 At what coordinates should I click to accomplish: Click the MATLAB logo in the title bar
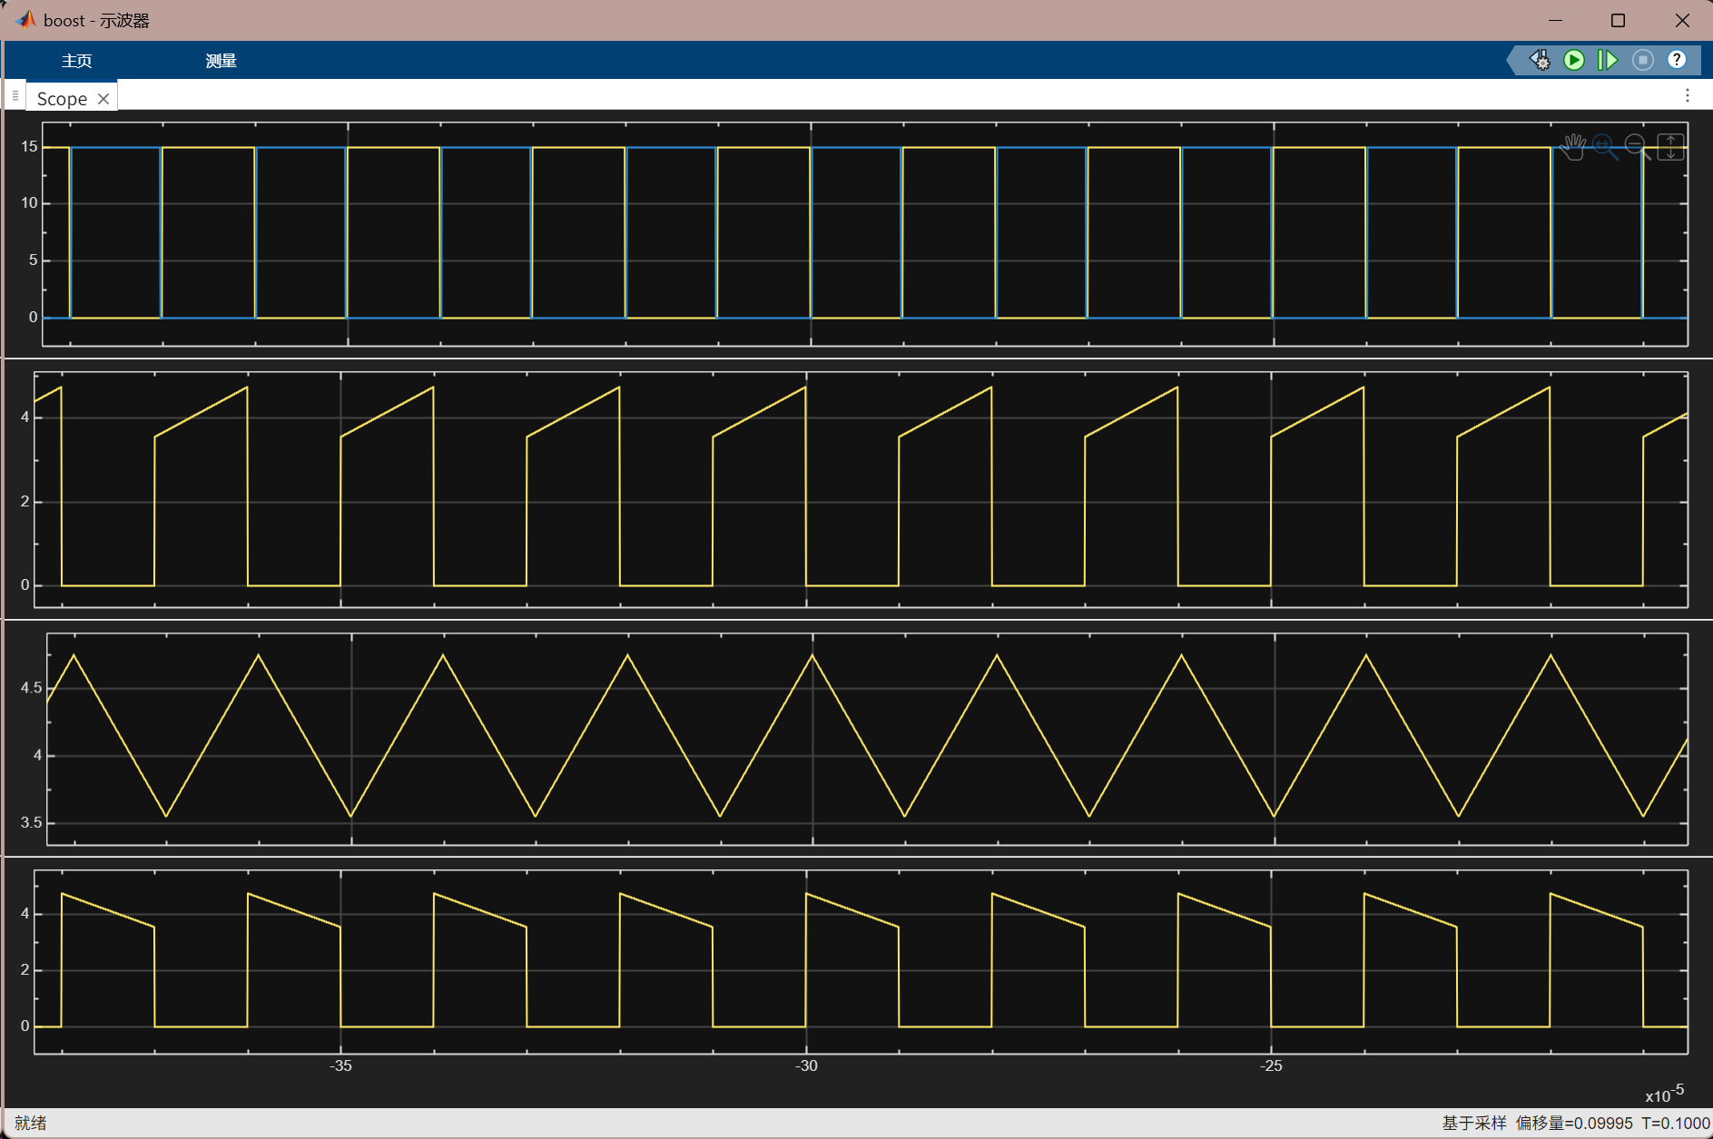coord(25,20)
